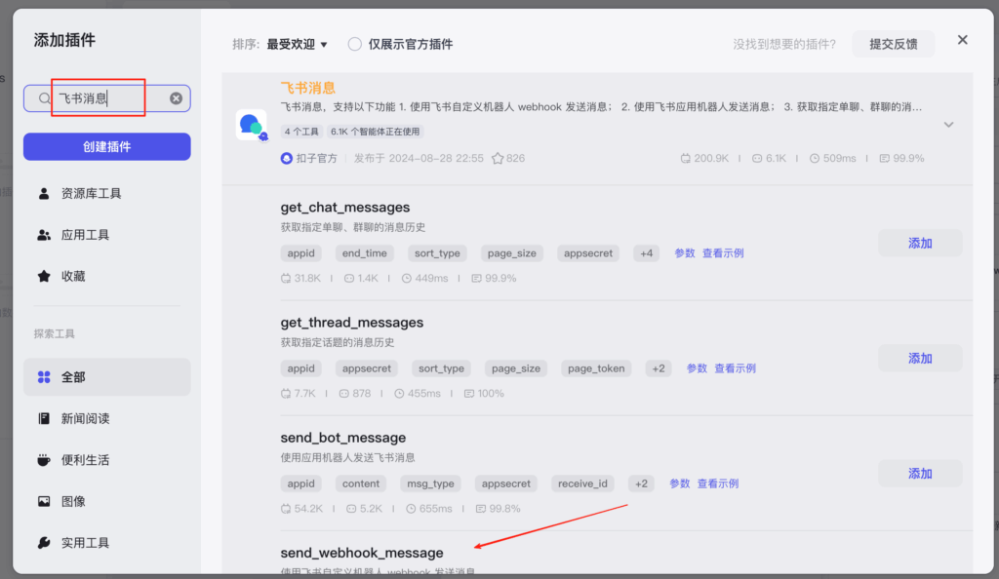Click the get_chat_messages title

344,208
